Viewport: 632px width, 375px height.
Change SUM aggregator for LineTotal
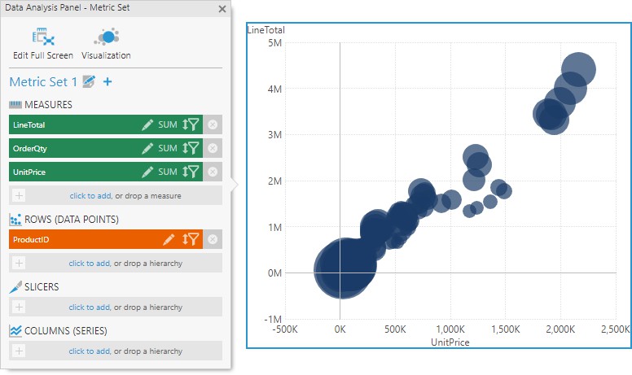pos(168,124)
